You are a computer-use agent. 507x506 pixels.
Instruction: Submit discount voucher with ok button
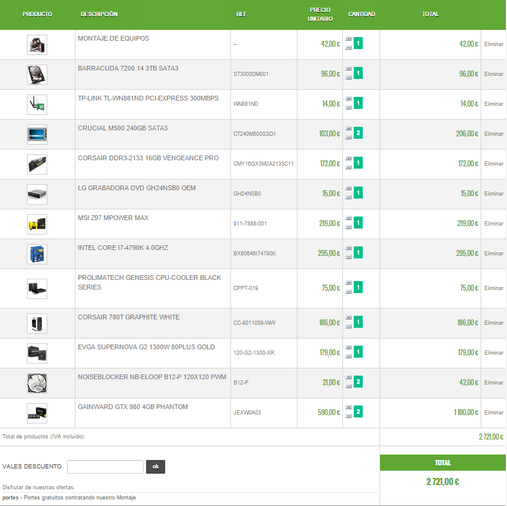156,467
